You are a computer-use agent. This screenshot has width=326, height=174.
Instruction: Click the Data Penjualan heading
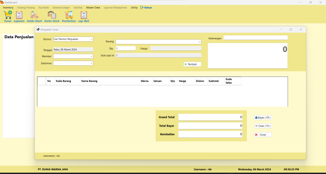pos(19,37)
